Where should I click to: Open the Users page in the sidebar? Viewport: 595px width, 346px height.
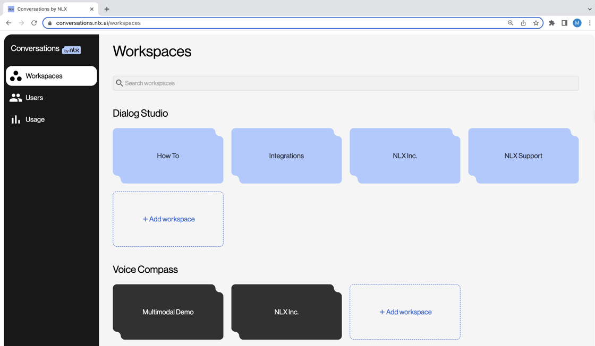(x=51, y=98)
